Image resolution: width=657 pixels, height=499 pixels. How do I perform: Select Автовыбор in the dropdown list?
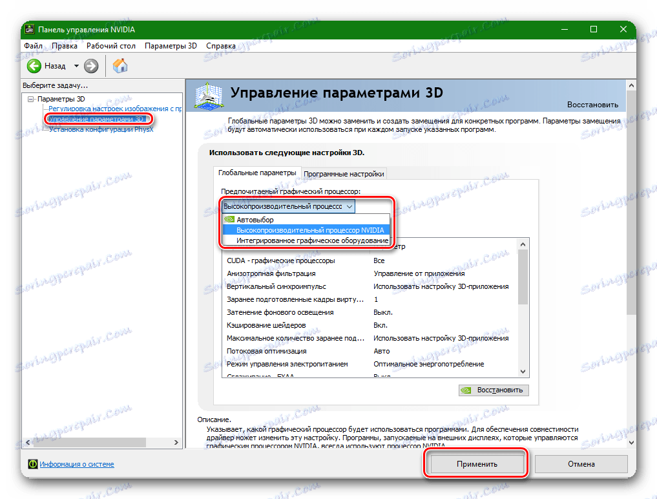tap(306, 219)
